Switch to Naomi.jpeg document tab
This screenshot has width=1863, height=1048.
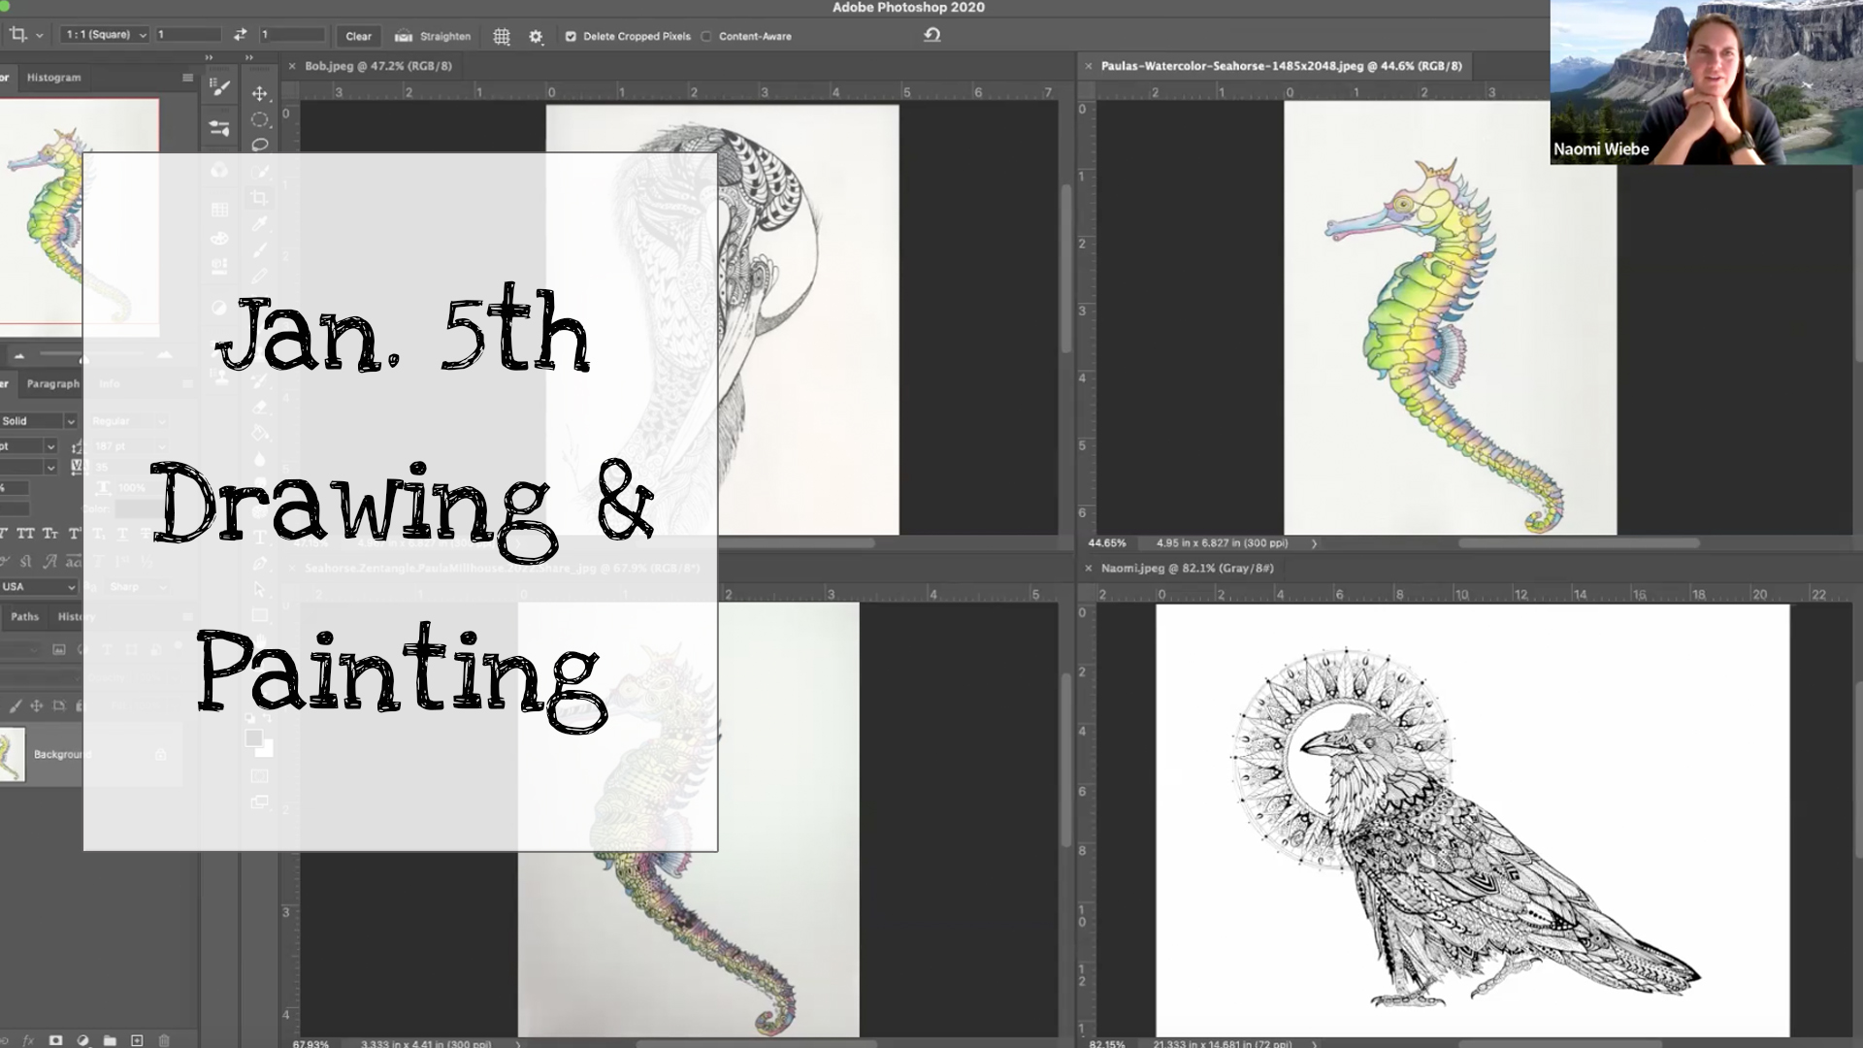1188,569
